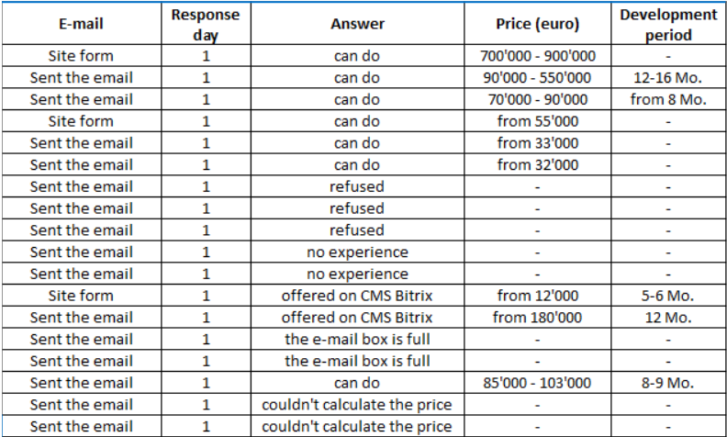Click the 8-9 Mo. development period cell

pyautogui.click(x=668, y=383)
